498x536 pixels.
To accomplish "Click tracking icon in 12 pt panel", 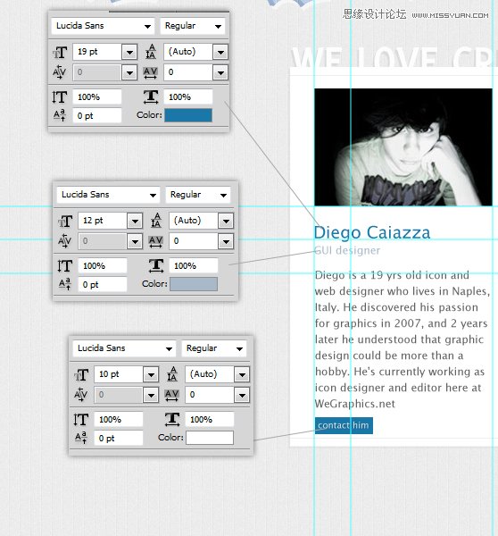I will click(x=156, y=241).
